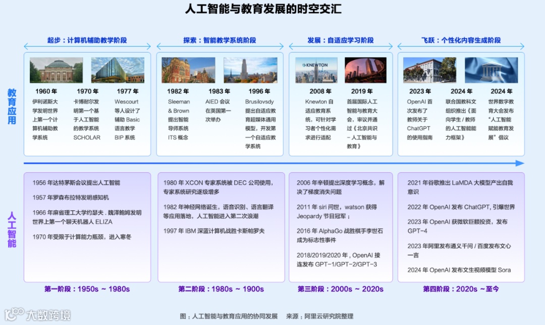Click the 世界数字教育大会 initiative description

[501, 119]
